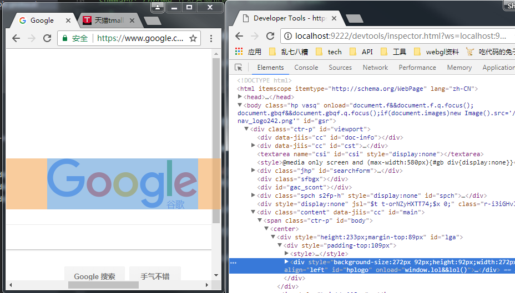Expand the div id cst node
This screenshot has height=293, width=515.
click(253, 145)
